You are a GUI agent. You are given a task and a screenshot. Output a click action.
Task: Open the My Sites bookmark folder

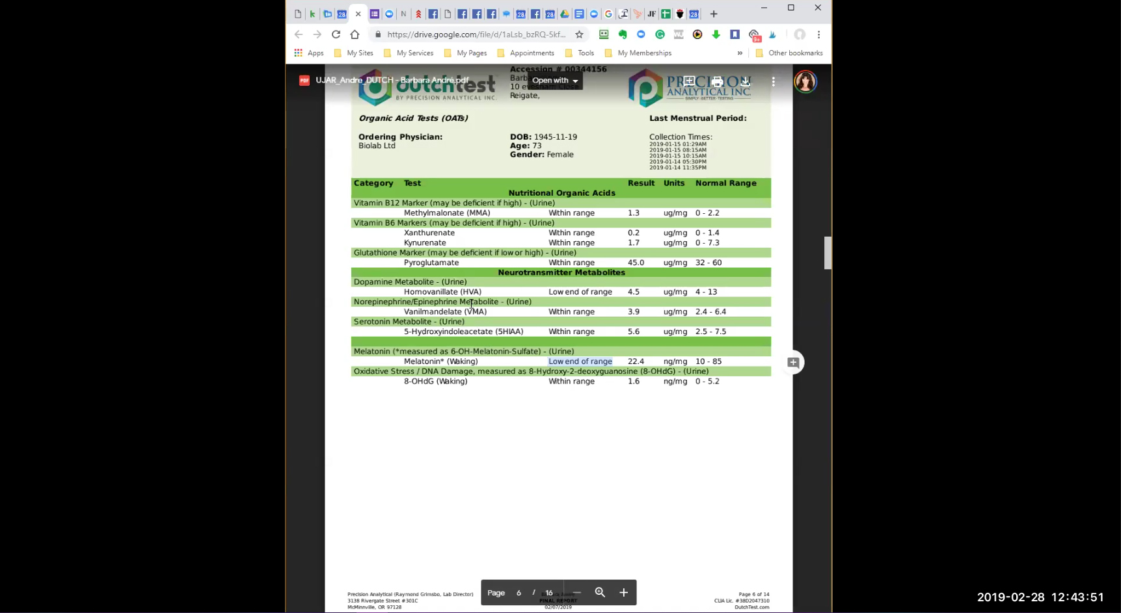(x=353, y=53)
